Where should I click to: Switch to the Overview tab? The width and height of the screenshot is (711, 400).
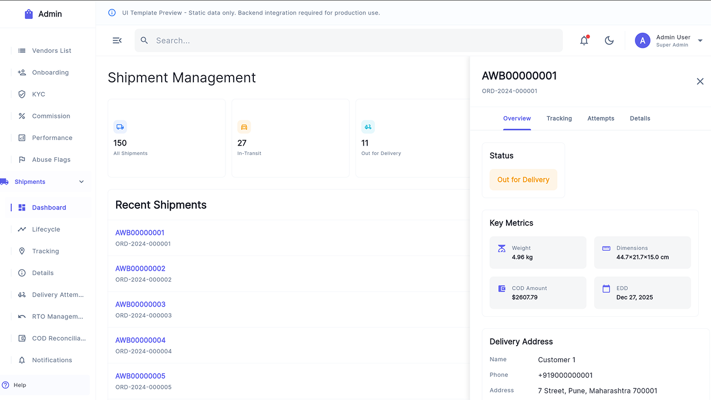[x=517, y=118]
